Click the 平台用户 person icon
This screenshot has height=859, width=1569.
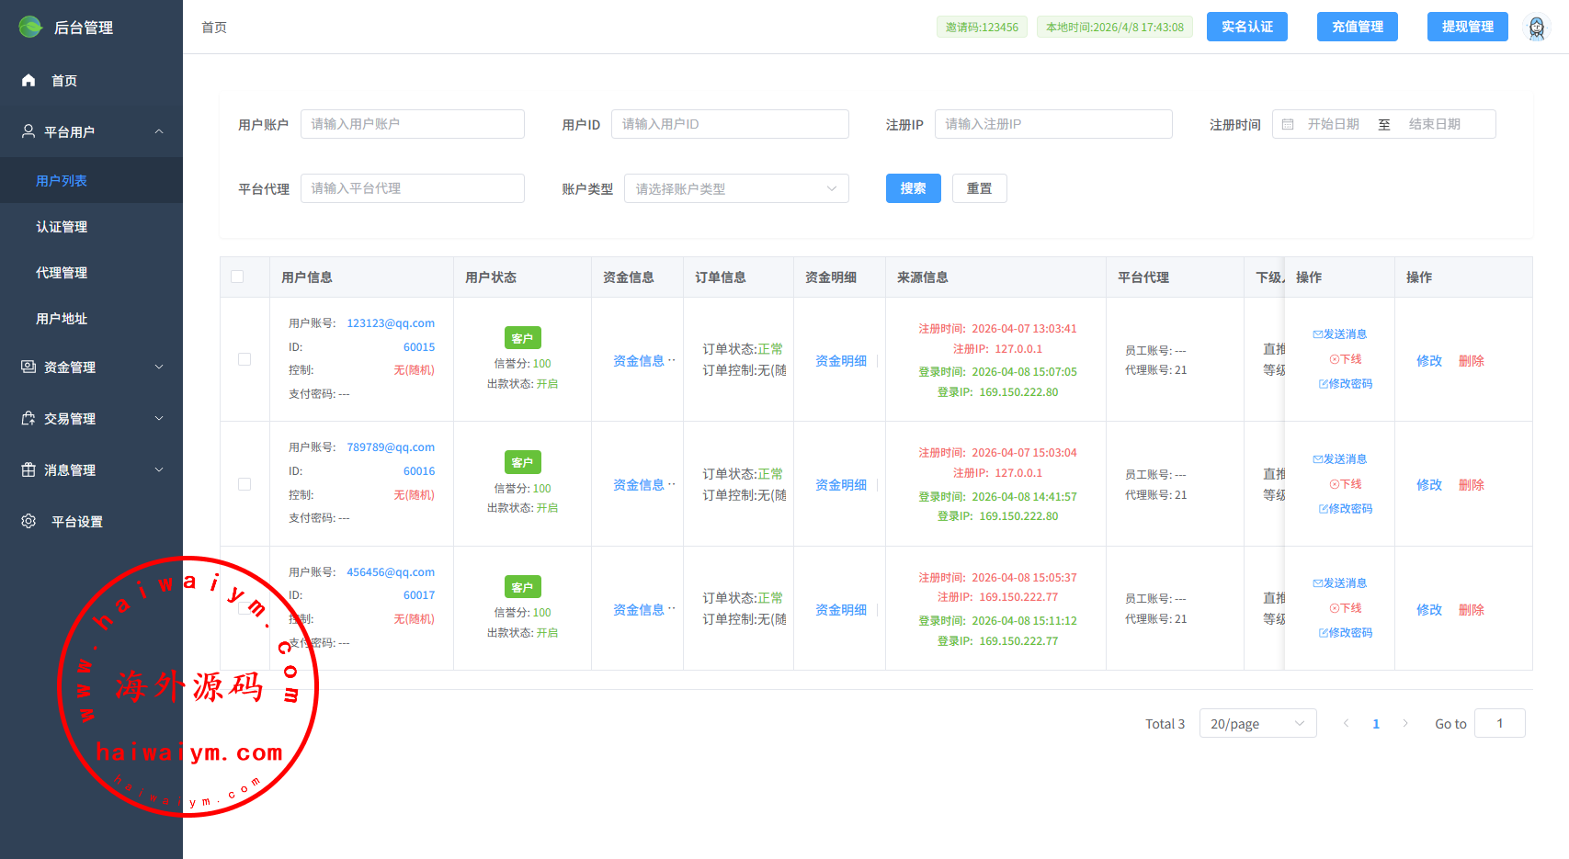point(28,131)
